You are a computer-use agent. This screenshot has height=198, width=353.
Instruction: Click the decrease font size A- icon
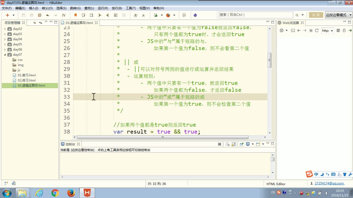[144, 15]
